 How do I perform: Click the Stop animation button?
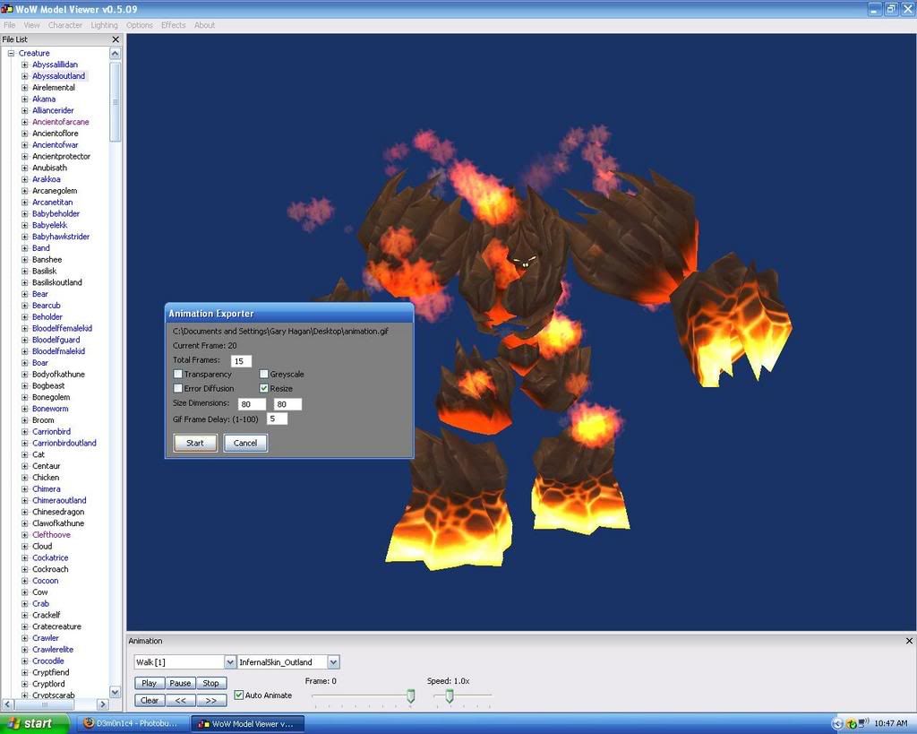(x=211, y=683)
